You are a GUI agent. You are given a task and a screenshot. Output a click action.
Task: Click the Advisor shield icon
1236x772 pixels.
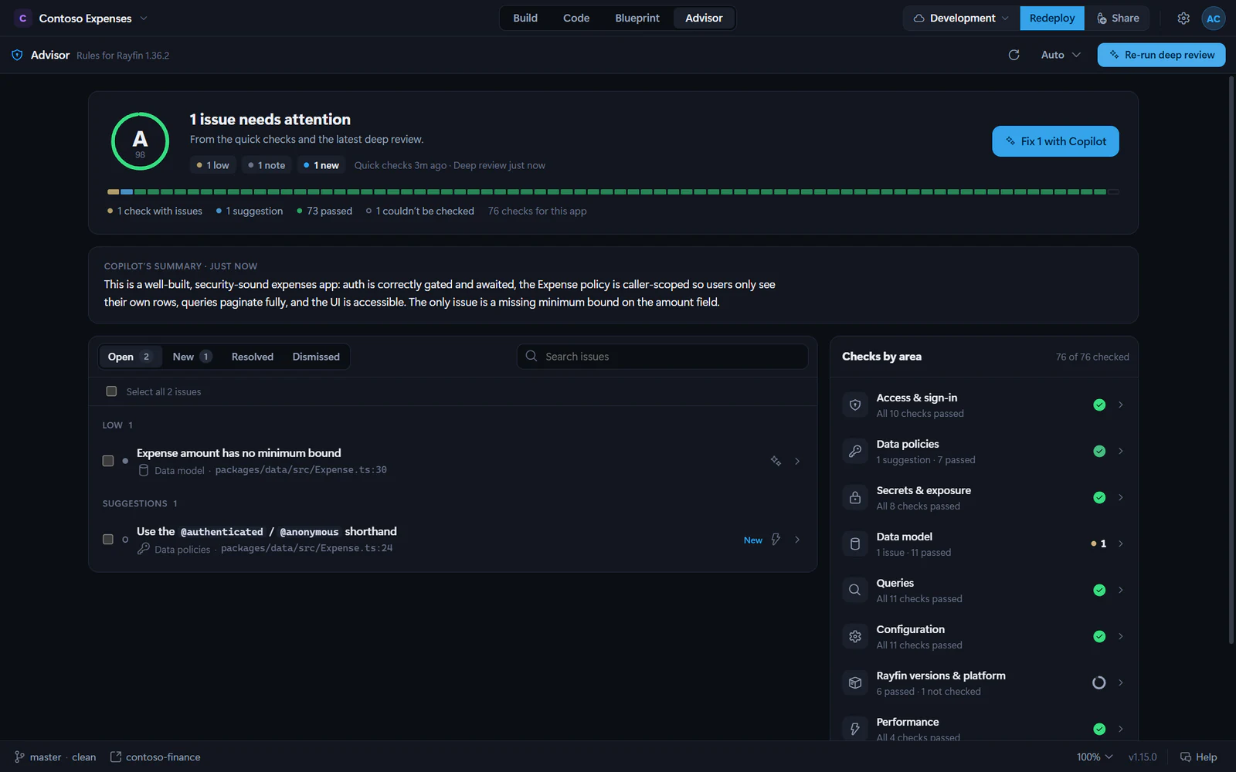17,55
